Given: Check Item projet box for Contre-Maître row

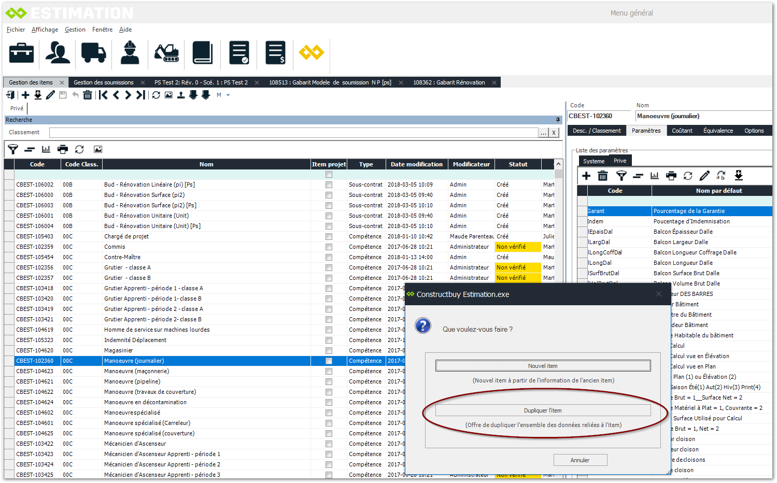Looking at the screenshot, I should 329,257.
